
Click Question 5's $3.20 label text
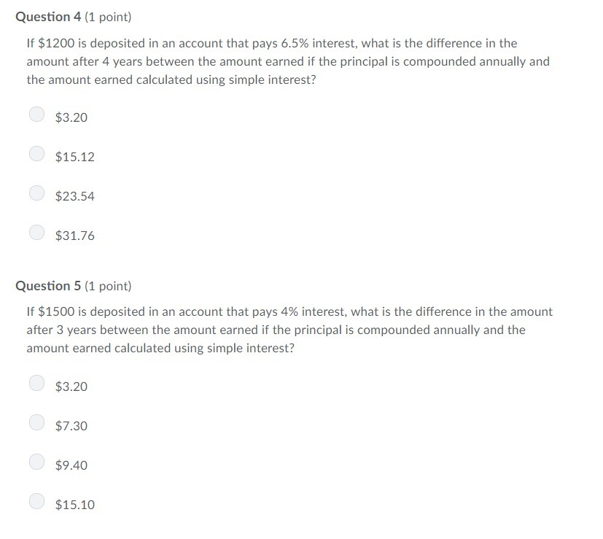(x=71, y=387)
